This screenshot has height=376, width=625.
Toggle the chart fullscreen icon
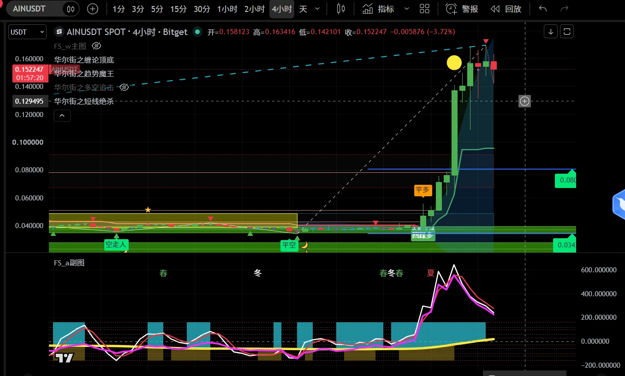coord(567,31)
